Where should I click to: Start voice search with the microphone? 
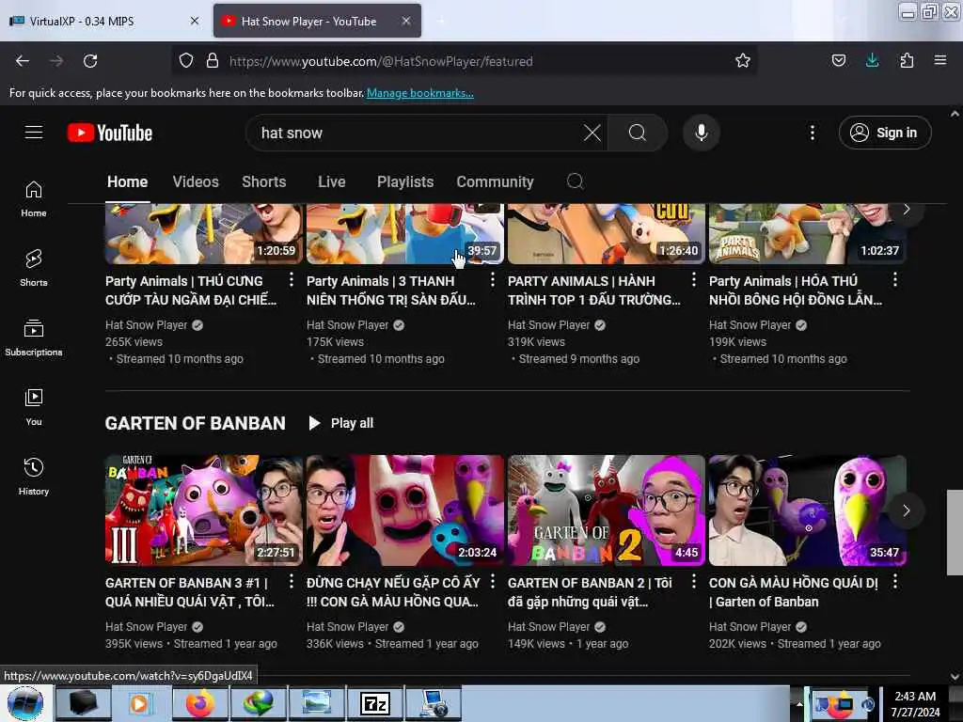click(x=702, y=133)
